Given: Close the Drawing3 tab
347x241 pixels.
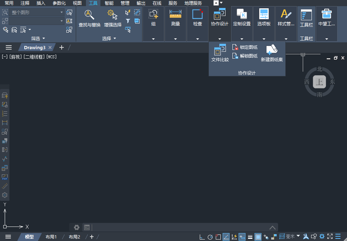Looking at the screenshot, I should (x=50, y=47).
